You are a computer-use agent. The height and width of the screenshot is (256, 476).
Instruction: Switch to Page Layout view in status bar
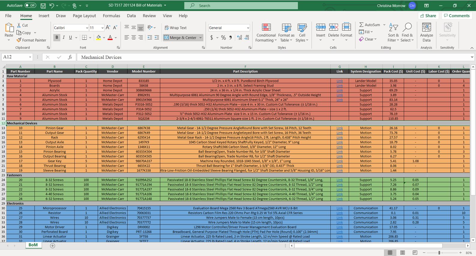click(x=402, y=253)
